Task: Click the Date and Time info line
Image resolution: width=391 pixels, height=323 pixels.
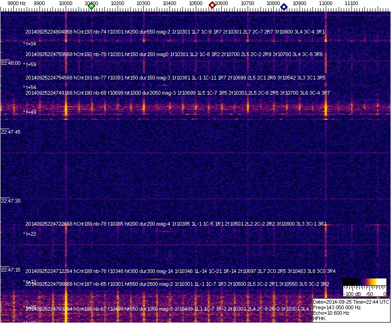Action: tap(351, 302)
